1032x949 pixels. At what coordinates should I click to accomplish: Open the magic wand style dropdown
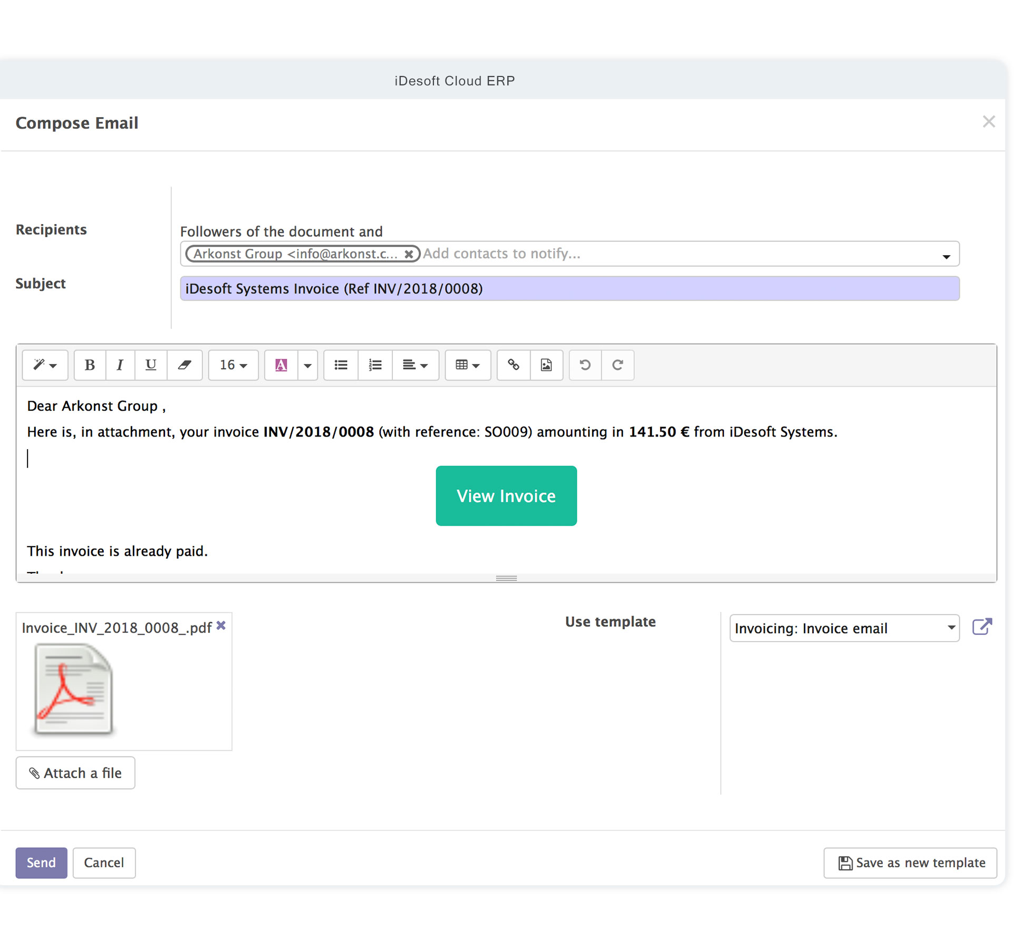(x=45, y=365)
